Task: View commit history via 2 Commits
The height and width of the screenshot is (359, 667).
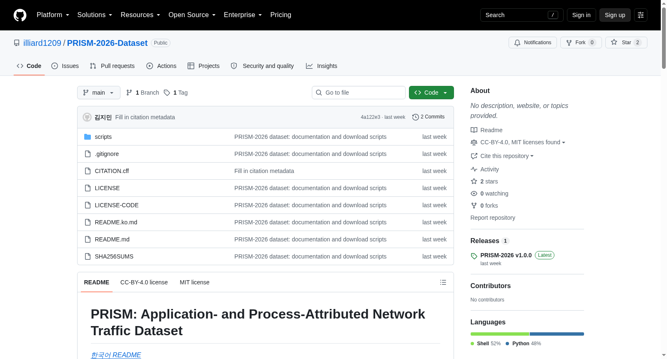Action: (x=429, y=117)
